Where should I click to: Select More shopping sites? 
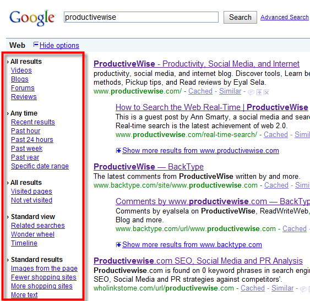point(42,286)
